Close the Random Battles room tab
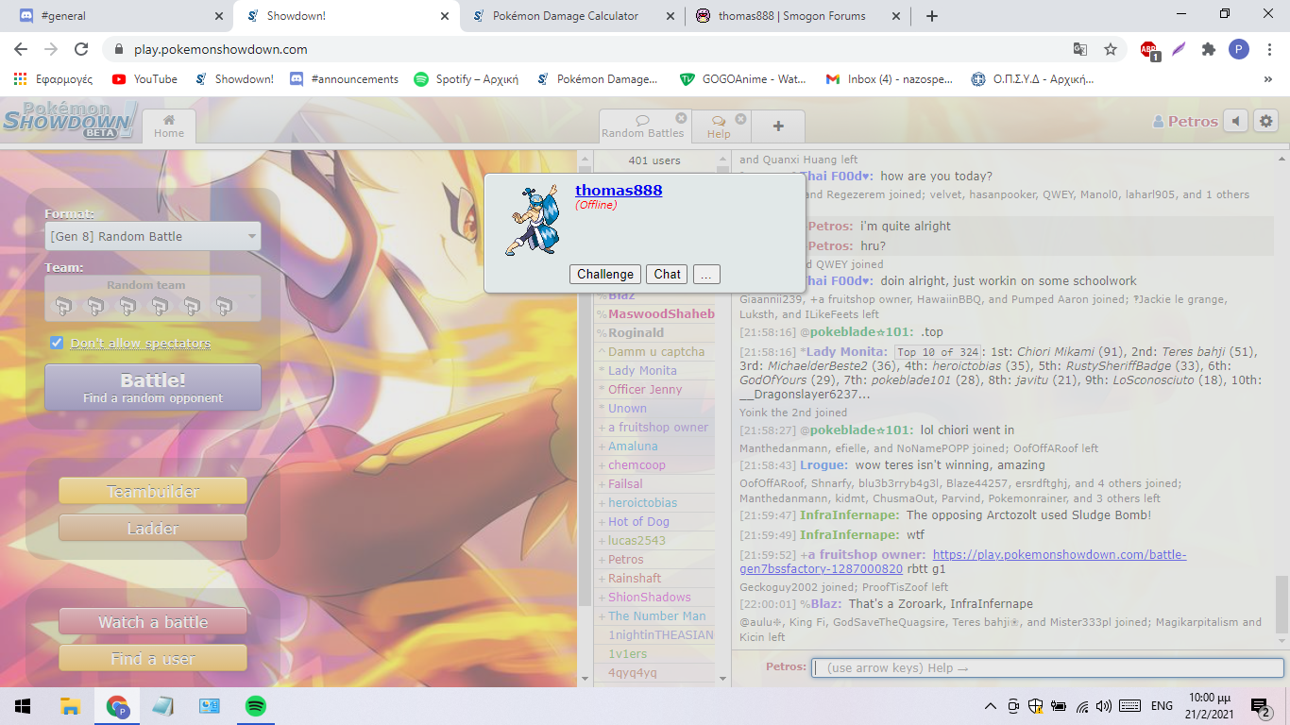Viewport: 1290px width, 725px height. 682,119
